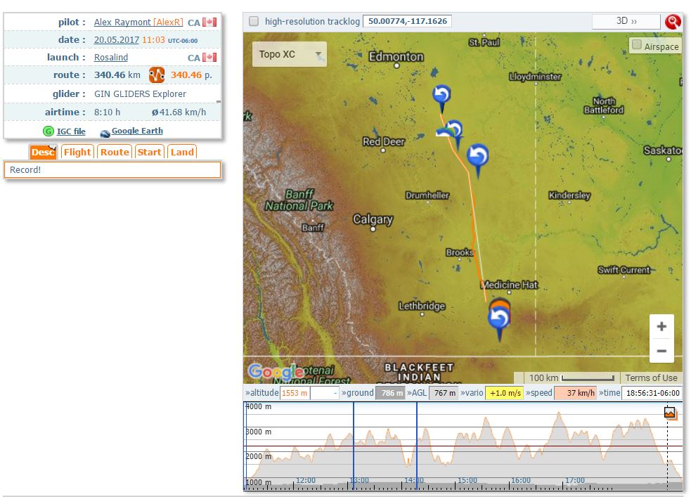Click the Google logo on the map
The image size is (691, 497).
tap(276, 373)
